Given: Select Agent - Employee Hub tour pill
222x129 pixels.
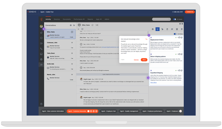Looking at the screenshot, I should pyautogui.click(x=109, y=111).
